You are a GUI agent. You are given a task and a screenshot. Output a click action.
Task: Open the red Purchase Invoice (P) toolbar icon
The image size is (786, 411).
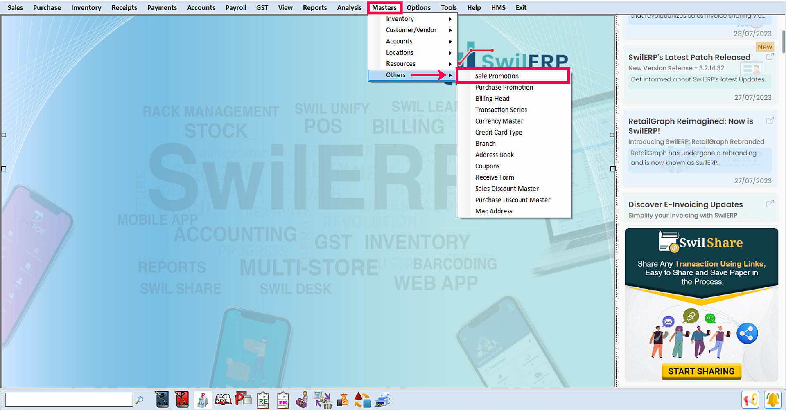click(x=182, y=400)
